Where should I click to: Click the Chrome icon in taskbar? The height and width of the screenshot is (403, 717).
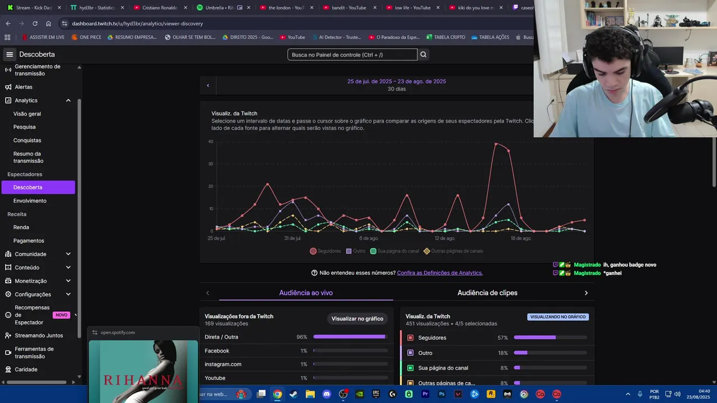pos(277,394)
